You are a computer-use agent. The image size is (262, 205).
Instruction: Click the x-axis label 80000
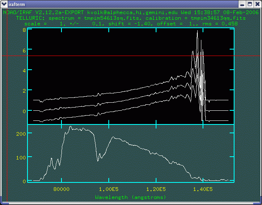61,189
